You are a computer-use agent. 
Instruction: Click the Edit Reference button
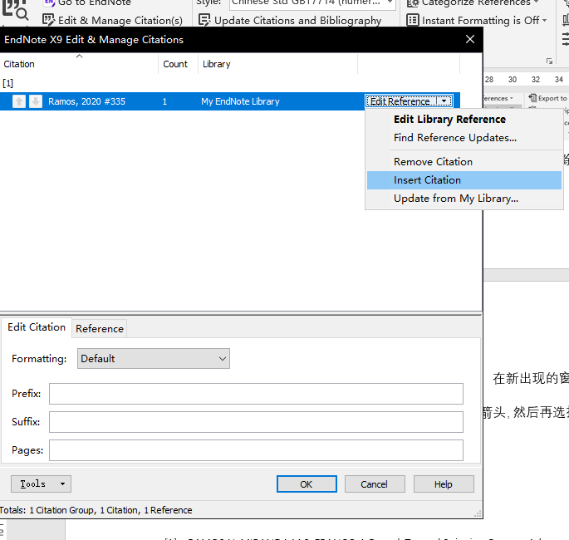point(400,101)
